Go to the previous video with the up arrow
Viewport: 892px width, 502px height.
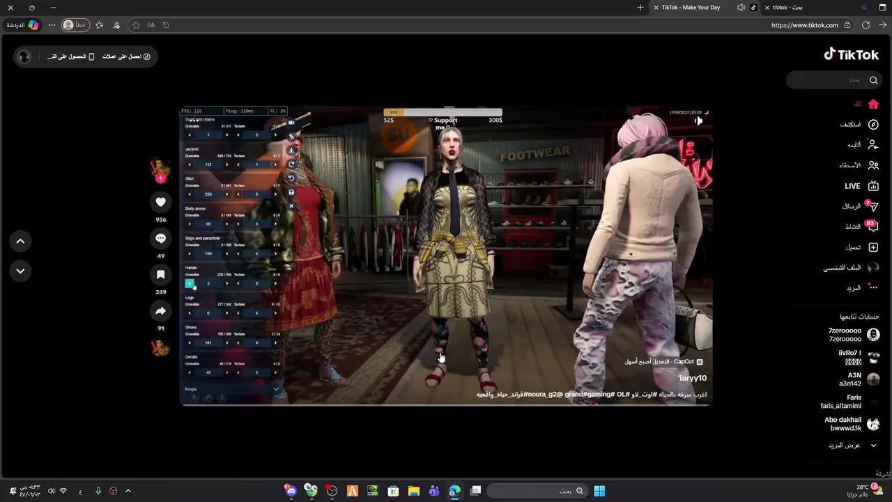coord(20,241)
